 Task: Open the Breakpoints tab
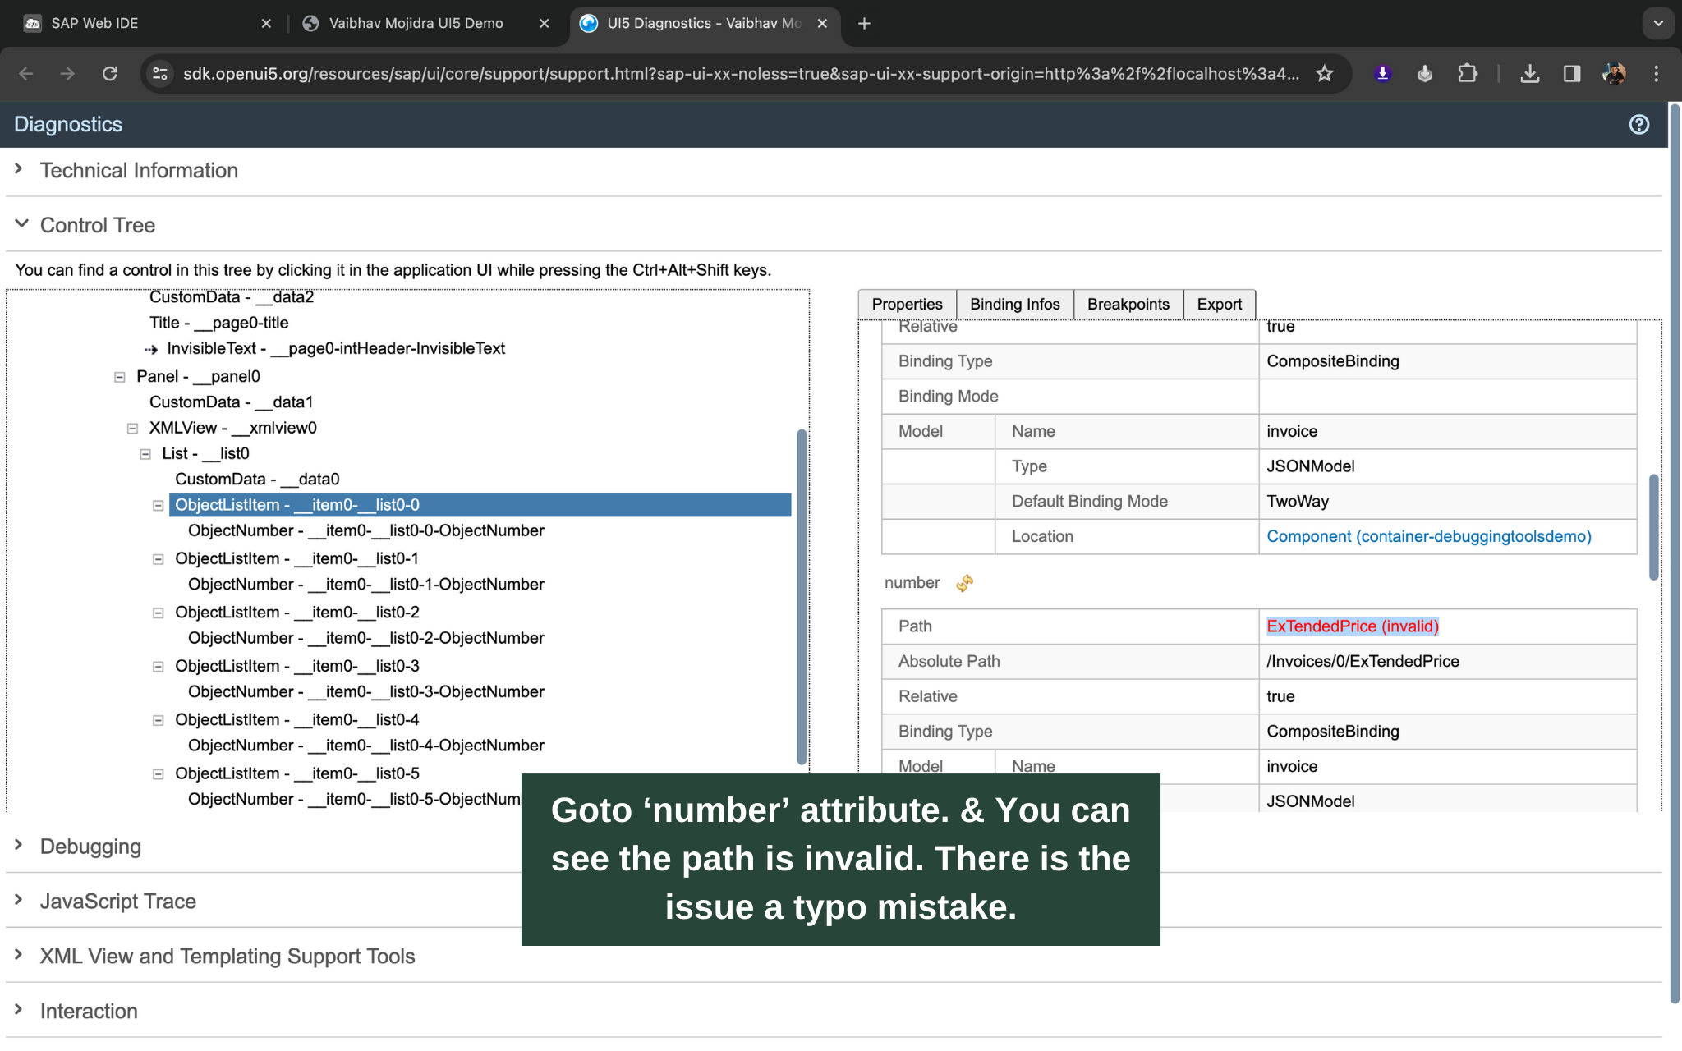coord(1128,304)
